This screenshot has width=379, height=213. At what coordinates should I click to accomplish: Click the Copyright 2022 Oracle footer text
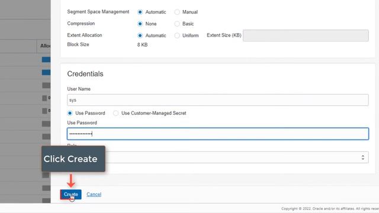tap(330, 209)
